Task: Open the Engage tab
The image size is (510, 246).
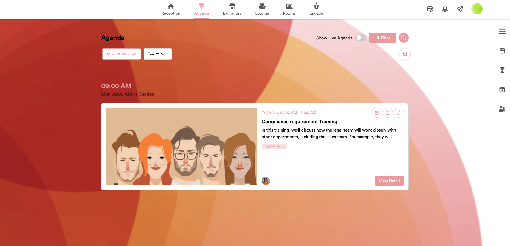Action: (316, 9)
